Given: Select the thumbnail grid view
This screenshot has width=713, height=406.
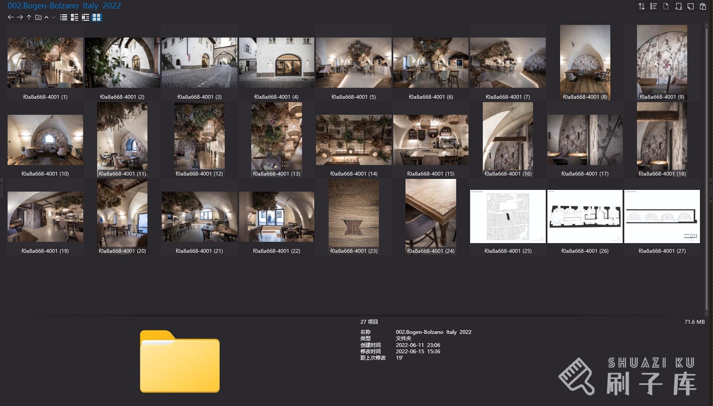Looking at the screenshot, I should (97, 17).
